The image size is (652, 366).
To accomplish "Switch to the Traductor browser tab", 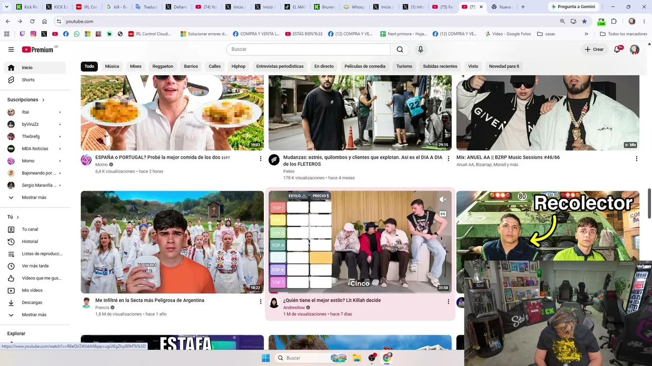I will tap(146, 7).
